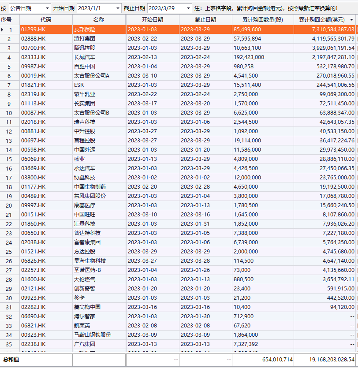Select the 海尔智家 name cell

(x=99, y=316)
